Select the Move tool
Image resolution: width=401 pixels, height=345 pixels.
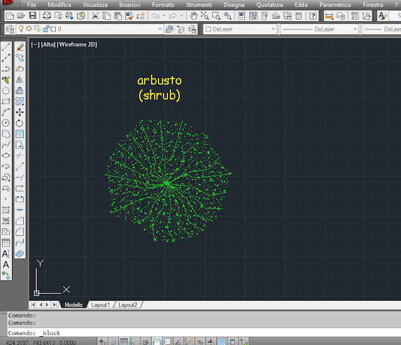pyautogui.click(x=19, y=112)
